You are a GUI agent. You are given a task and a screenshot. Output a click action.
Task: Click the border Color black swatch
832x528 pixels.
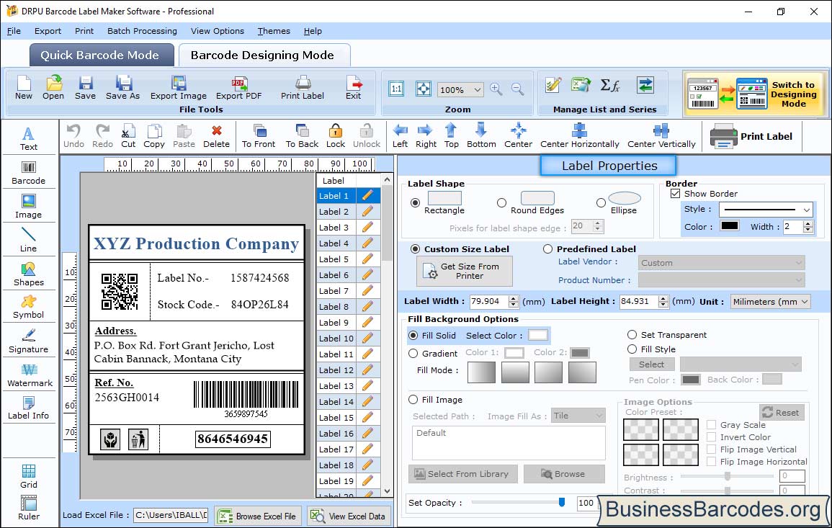coord(729,226)
